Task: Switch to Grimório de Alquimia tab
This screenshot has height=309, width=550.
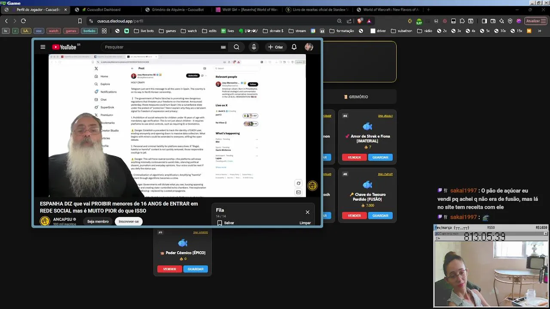Action: click(x=177, y=9)
